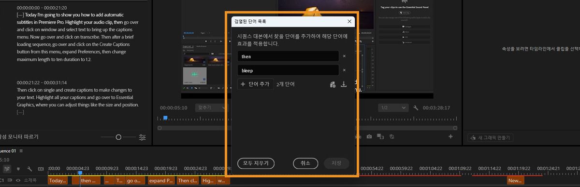Open the program monitor button editor plus
Viewport: 580px width, 187px height.
pyautogui.click(x=450, y=137)
